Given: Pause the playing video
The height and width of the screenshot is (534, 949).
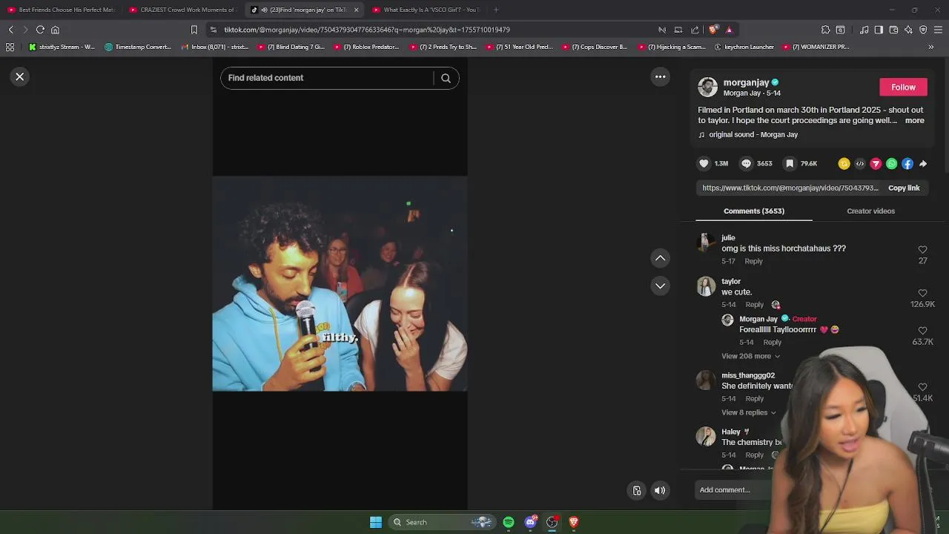Looking at the screenshot, I should pyautogui.click(x=340, y=283).
